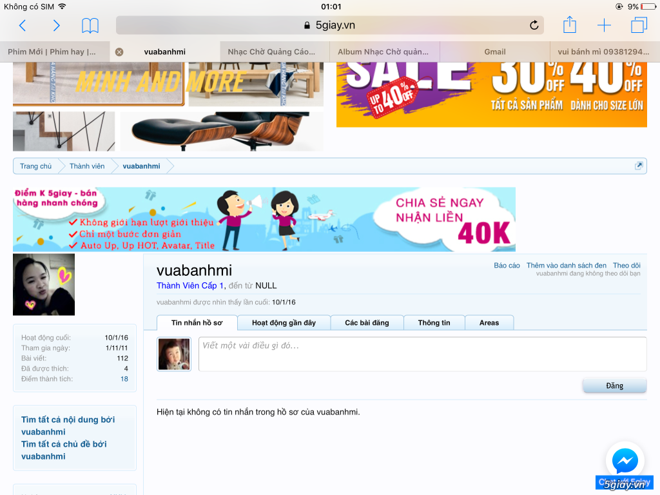The height and width of the screenshot is (495, 660).
Task: Click the Theo dõi follow link
Action: pyautogui.click(x=626, y=266)
